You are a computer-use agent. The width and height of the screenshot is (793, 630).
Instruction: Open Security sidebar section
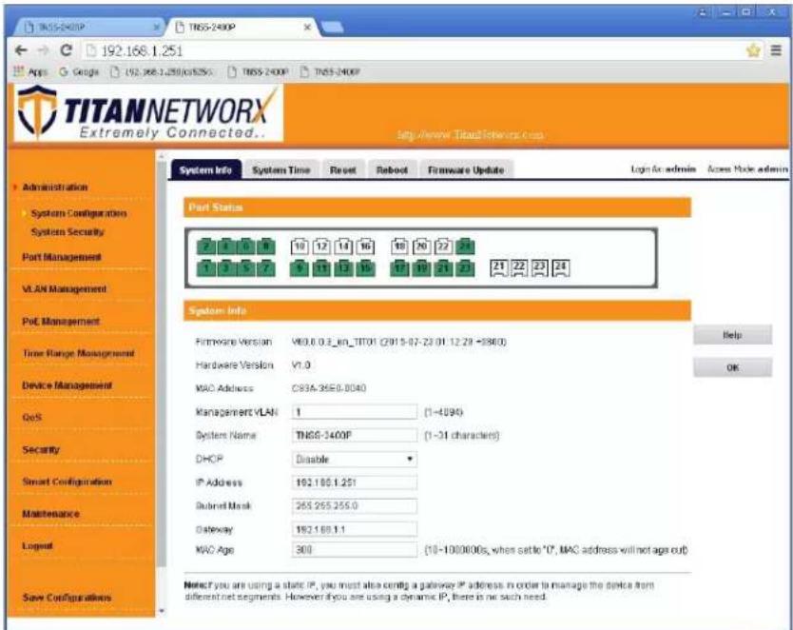[x=41, y=450]
